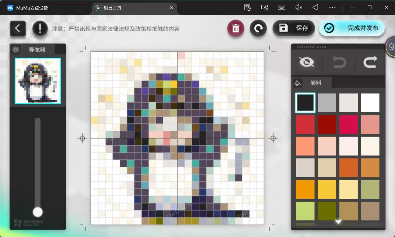395x237 pixels.
Task: Select the pale yellow color swatch
Action: (348, 189)
